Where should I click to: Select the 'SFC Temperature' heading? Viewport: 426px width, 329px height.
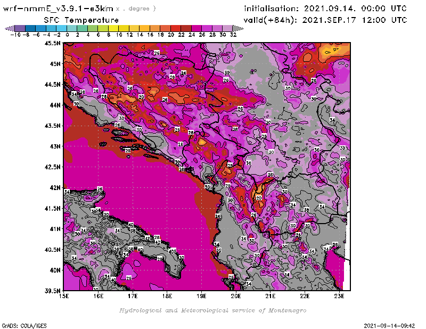81,20
